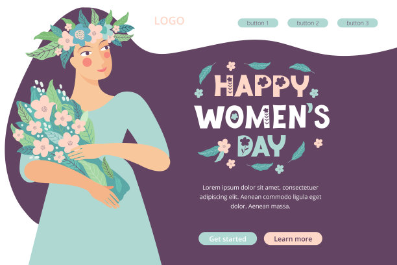Click the teal DAY heading word

(x=261, y=145)
